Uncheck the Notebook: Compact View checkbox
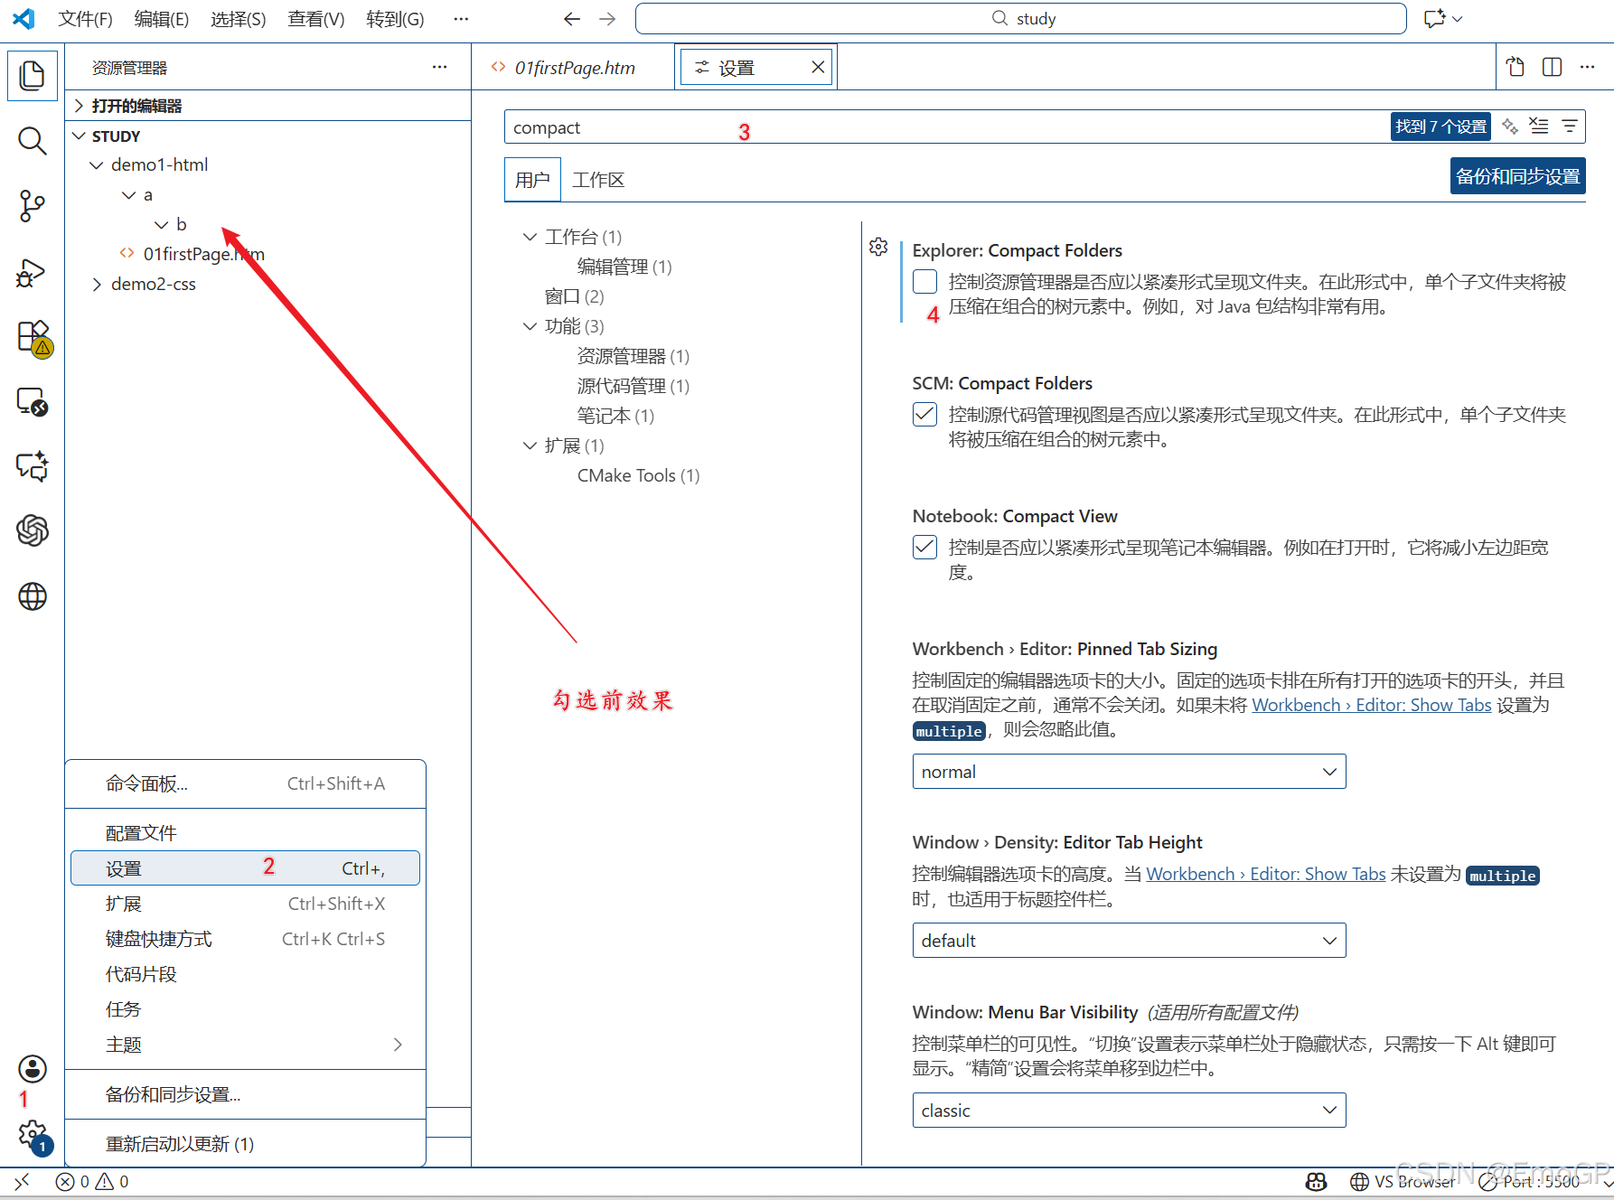 tap(924, 547)
